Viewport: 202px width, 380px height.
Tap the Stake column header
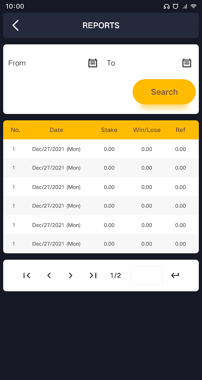point(109,130)
